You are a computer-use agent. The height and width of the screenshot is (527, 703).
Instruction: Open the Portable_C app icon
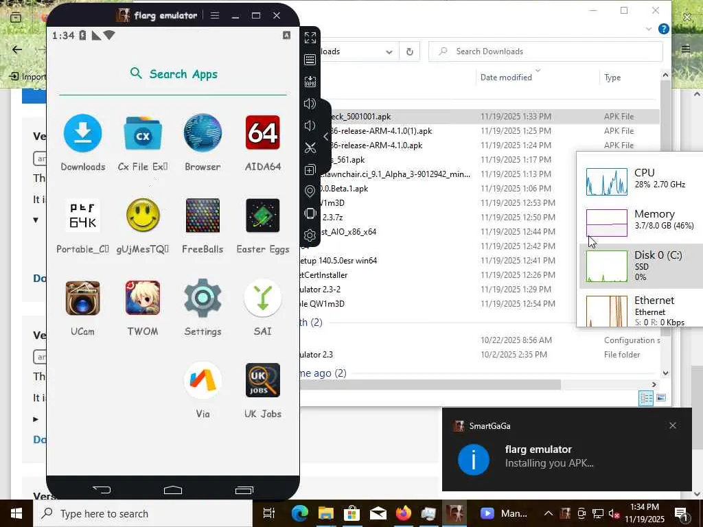(x=82, y=216)
